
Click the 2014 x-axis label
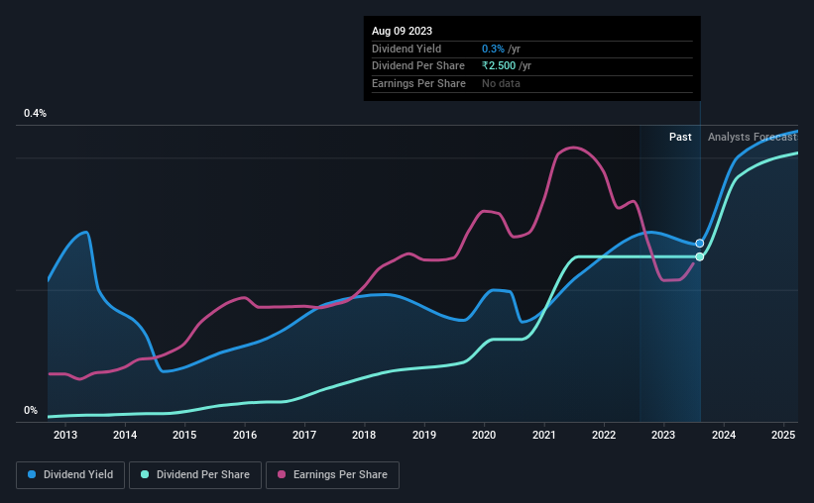click(x=125, y=435)
